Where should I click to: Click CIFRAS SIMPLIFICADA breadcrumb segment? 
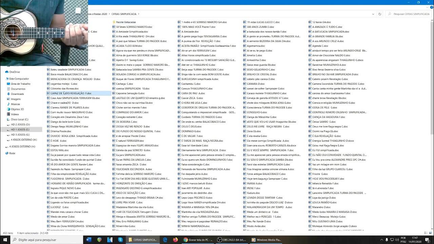pos(124,14)
